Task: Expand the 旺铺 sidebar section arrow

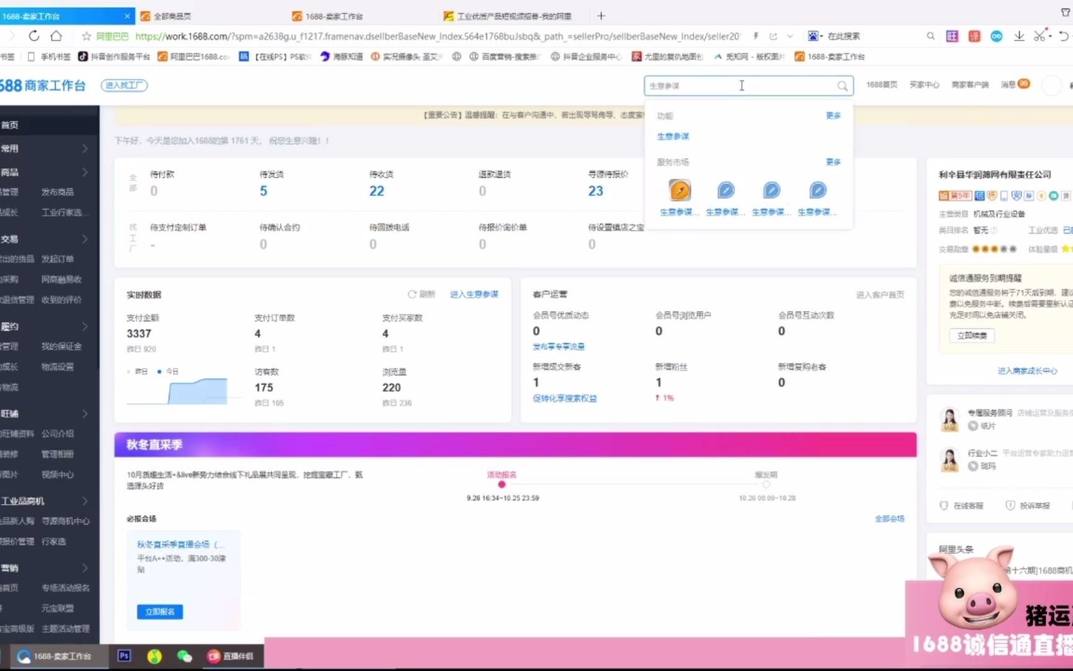Action: coord(85,414)
